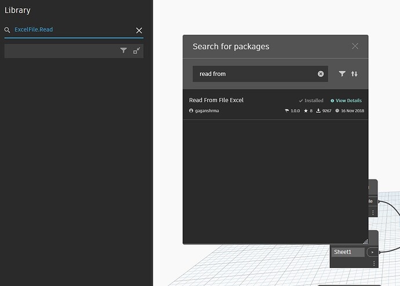
Task: Click the star rating icon showing 8
Action: click(x=306, y=111)
